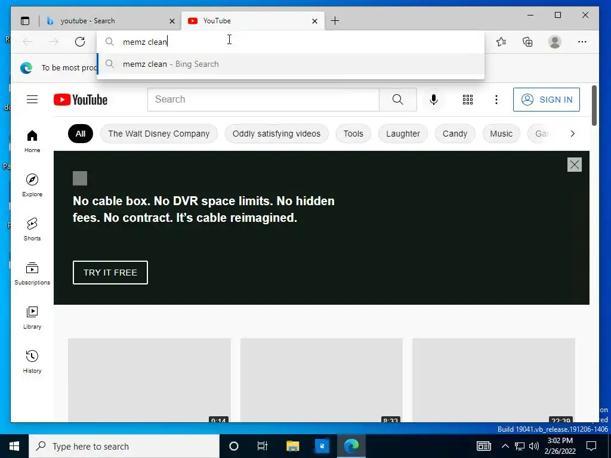Reload the page with the refresh icon
The width and height of the screenshot is (611, 458).
pyautogui.click(x=80, y=42)
